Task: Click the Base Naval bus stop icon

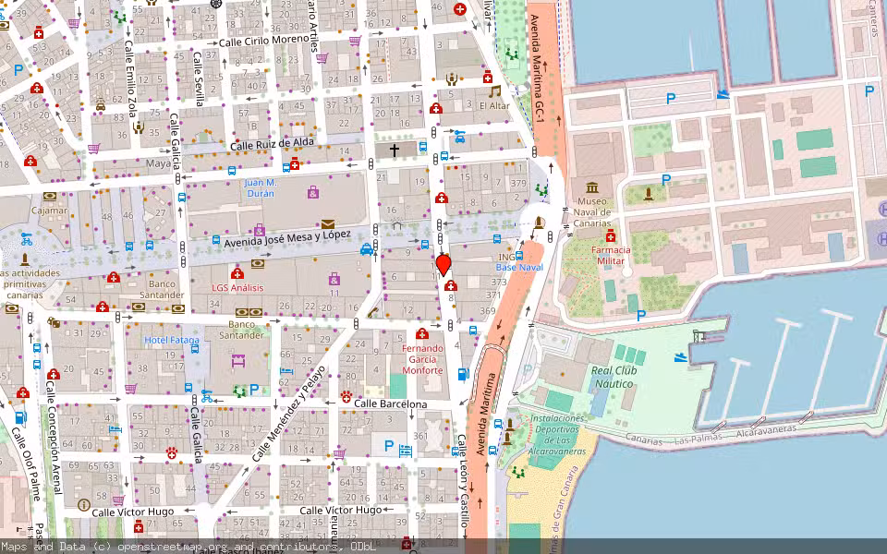Action: (519, 256)
